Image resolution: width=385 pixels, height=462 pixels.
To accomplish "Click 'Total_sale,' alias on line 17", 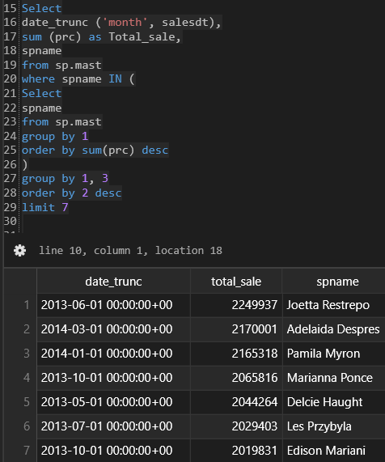I will click(145, 37).
